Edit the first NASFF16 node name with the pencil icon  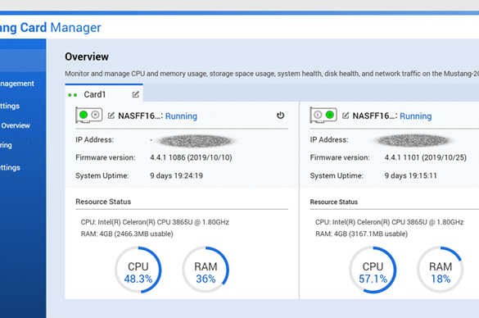coord(111,116)
